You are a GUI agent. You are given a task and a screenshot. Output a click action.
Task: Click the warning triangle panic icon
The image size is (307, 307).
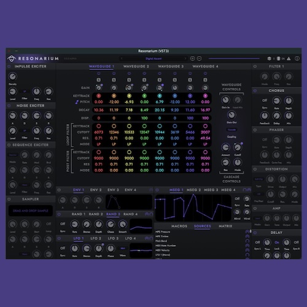(289, 58)
